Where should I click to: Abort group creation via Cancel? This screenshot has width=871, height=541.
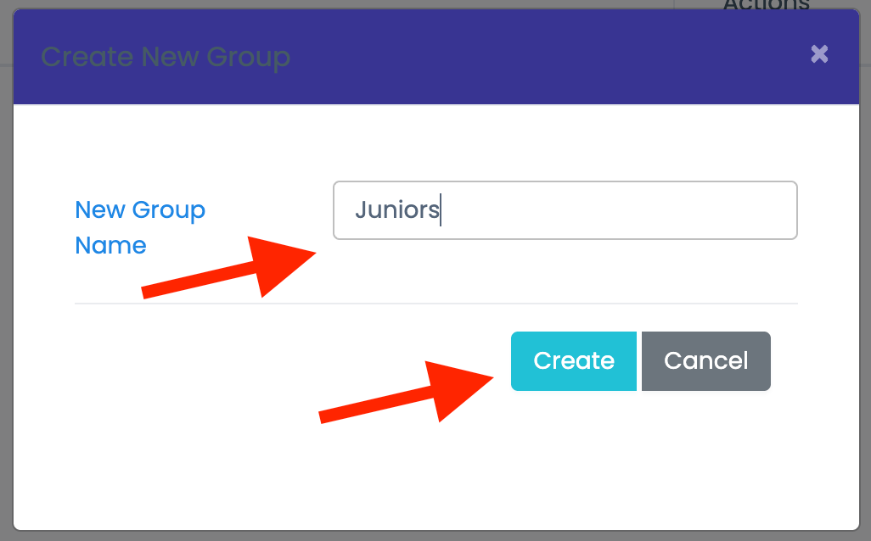[x=705, y=360]
